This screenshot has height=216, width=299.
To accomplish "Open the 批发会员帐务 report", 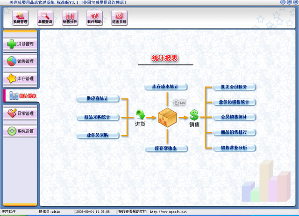I will (235, 87).
